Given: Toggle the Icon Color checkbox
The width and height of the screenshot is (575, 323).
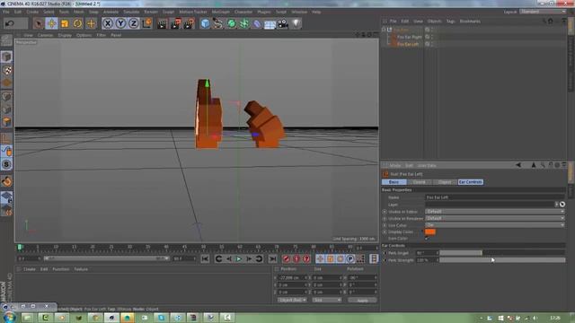Looking at the screenshot, I should tap(427, 239).
